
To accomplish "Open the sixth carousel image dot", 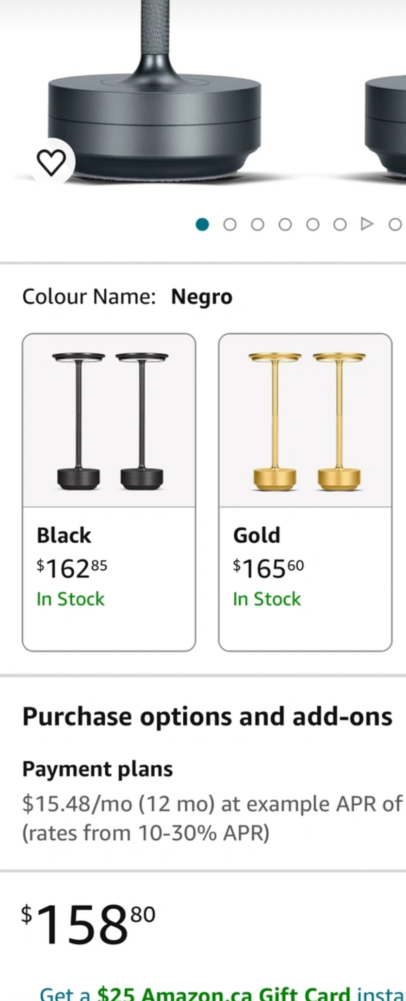I will (x=340, y=224).
